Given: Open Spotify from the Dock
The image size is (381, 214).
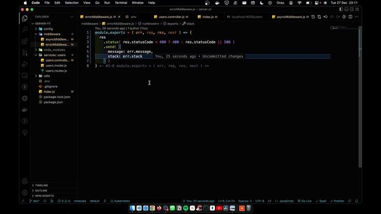Looking at the screenshot, I should click(186, 208).
